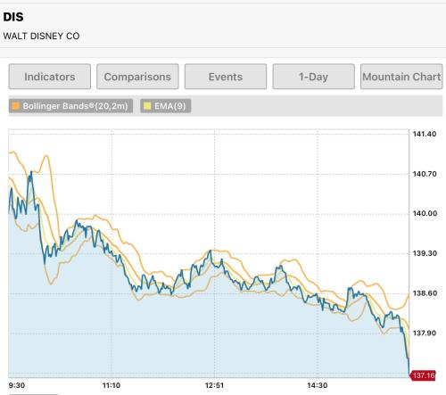Click the WALT DISNEY CO company name
The height and width of the screenshot is (395, 446).
41,36
